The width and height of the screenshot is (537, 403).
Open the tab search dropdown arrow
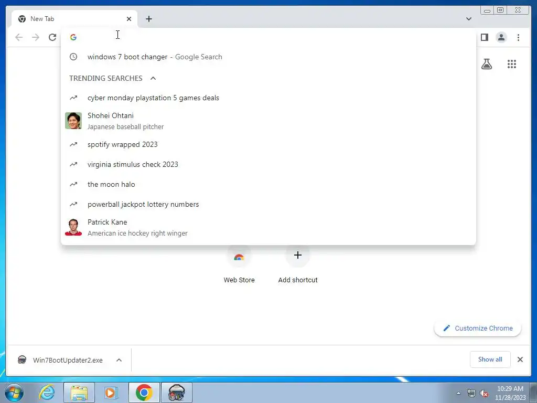click(x=469, y=19)
